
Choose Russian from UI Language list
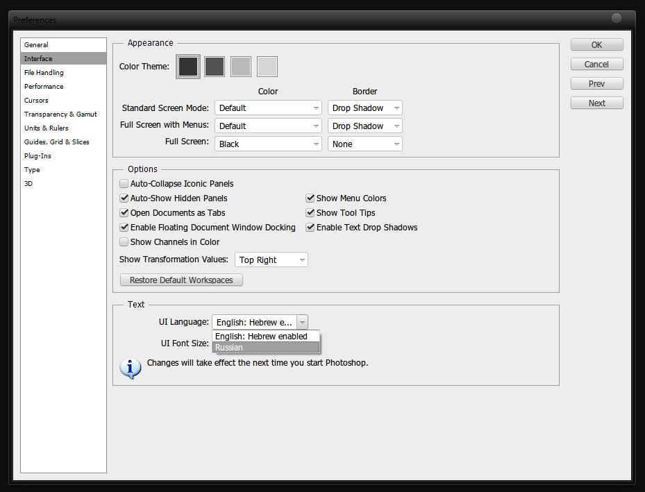(x=266, y=347)
